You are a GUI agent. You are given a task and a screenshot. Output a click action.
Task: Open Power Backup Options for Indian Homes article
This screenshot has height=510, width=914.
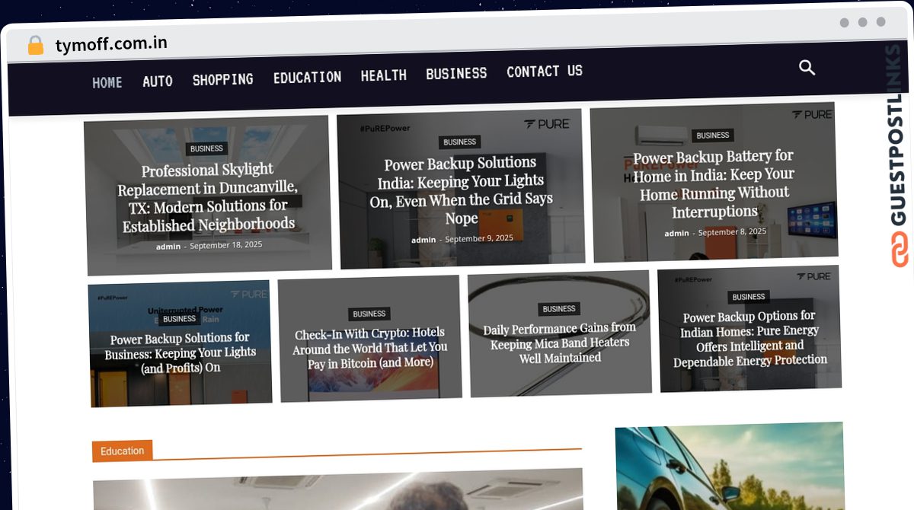point(750,338)
